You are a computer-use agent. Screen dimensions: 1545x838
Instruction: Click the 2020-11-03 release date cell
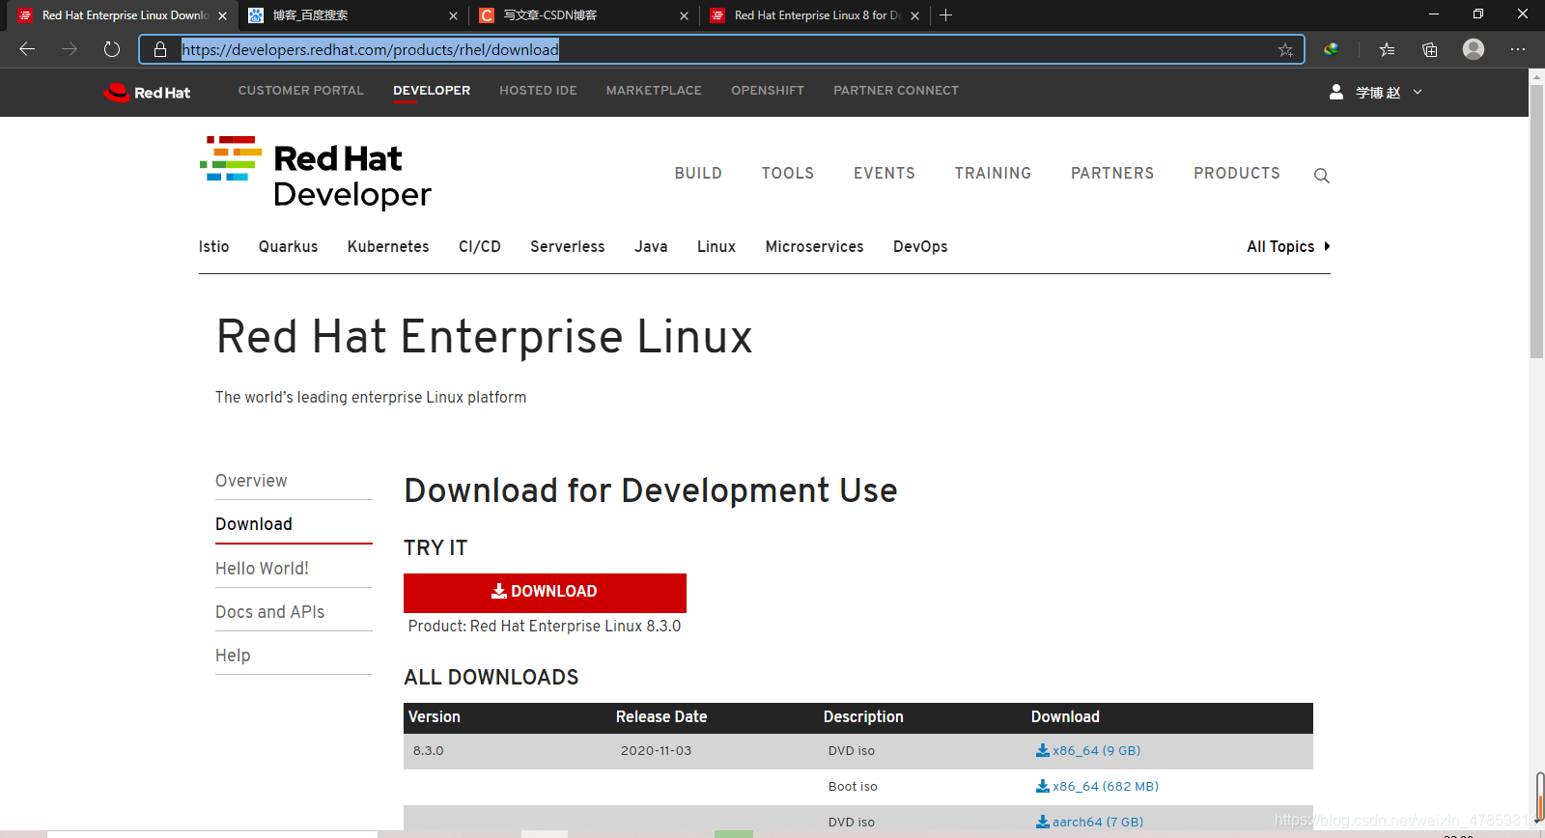(x=656, y=750)
